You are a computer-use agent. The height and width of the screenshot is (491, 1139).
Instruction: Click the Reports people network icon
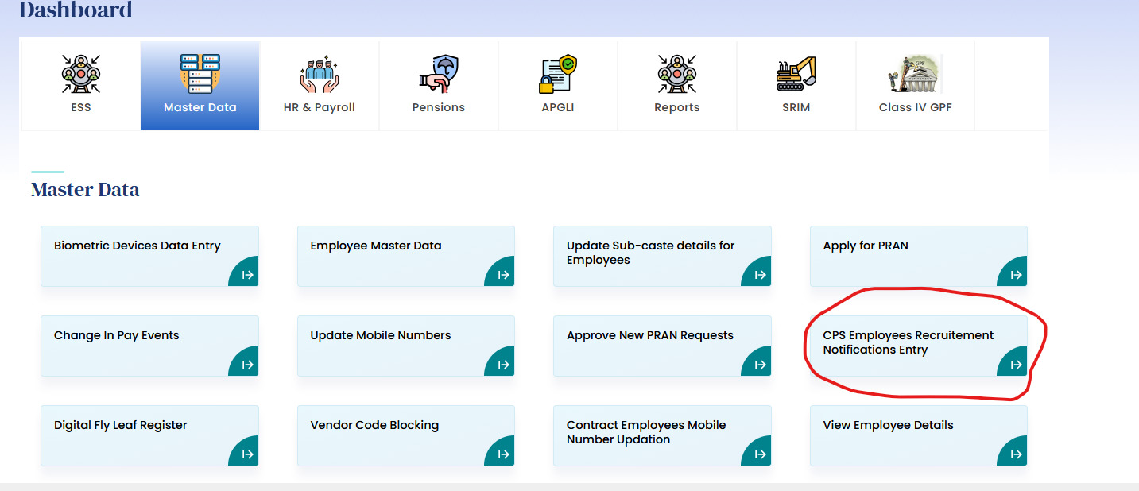[x=676, y=73]
